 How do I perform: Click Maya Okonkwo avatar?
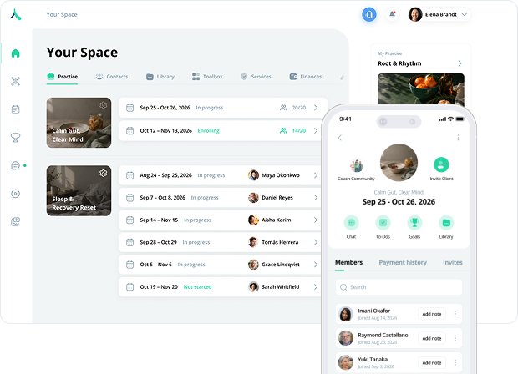(253, 175)
